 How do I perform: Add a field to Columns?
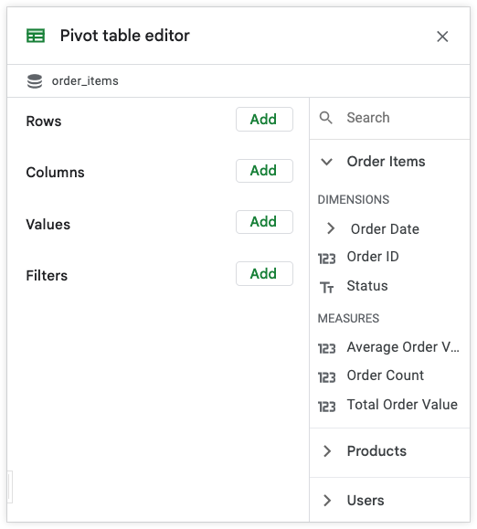click(264, 171)
